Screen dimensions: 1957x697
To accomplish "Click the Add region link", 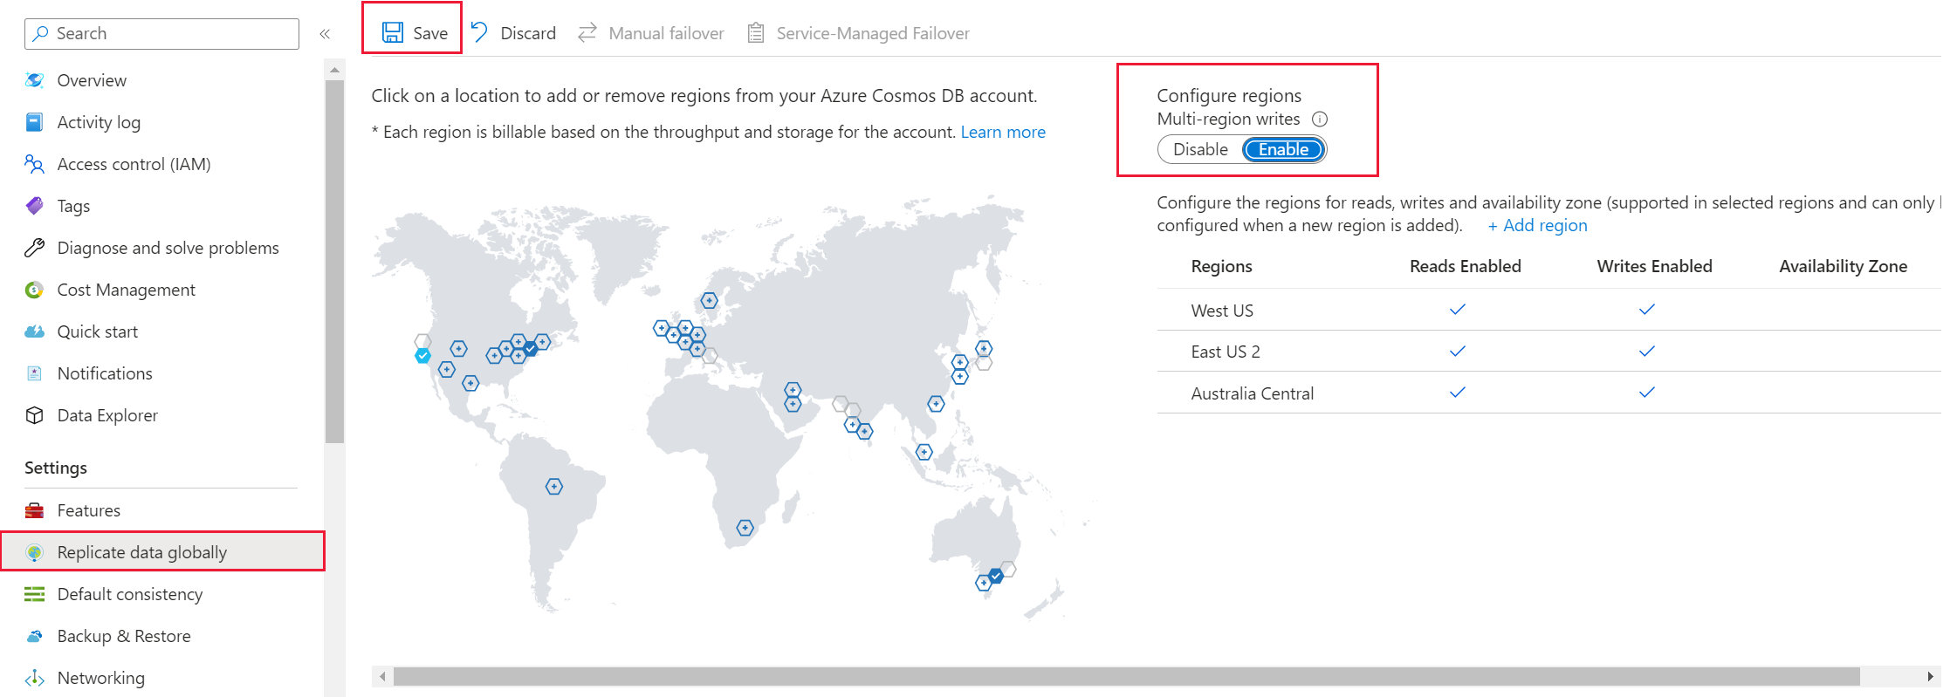I will coord(1537,226).
